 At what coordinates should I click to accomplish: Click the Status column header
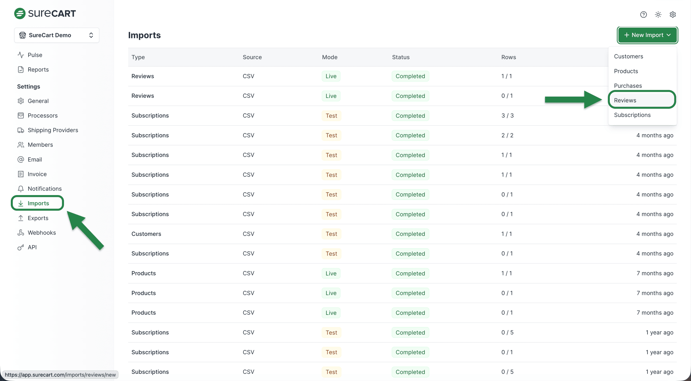click(x=401, y=57)
